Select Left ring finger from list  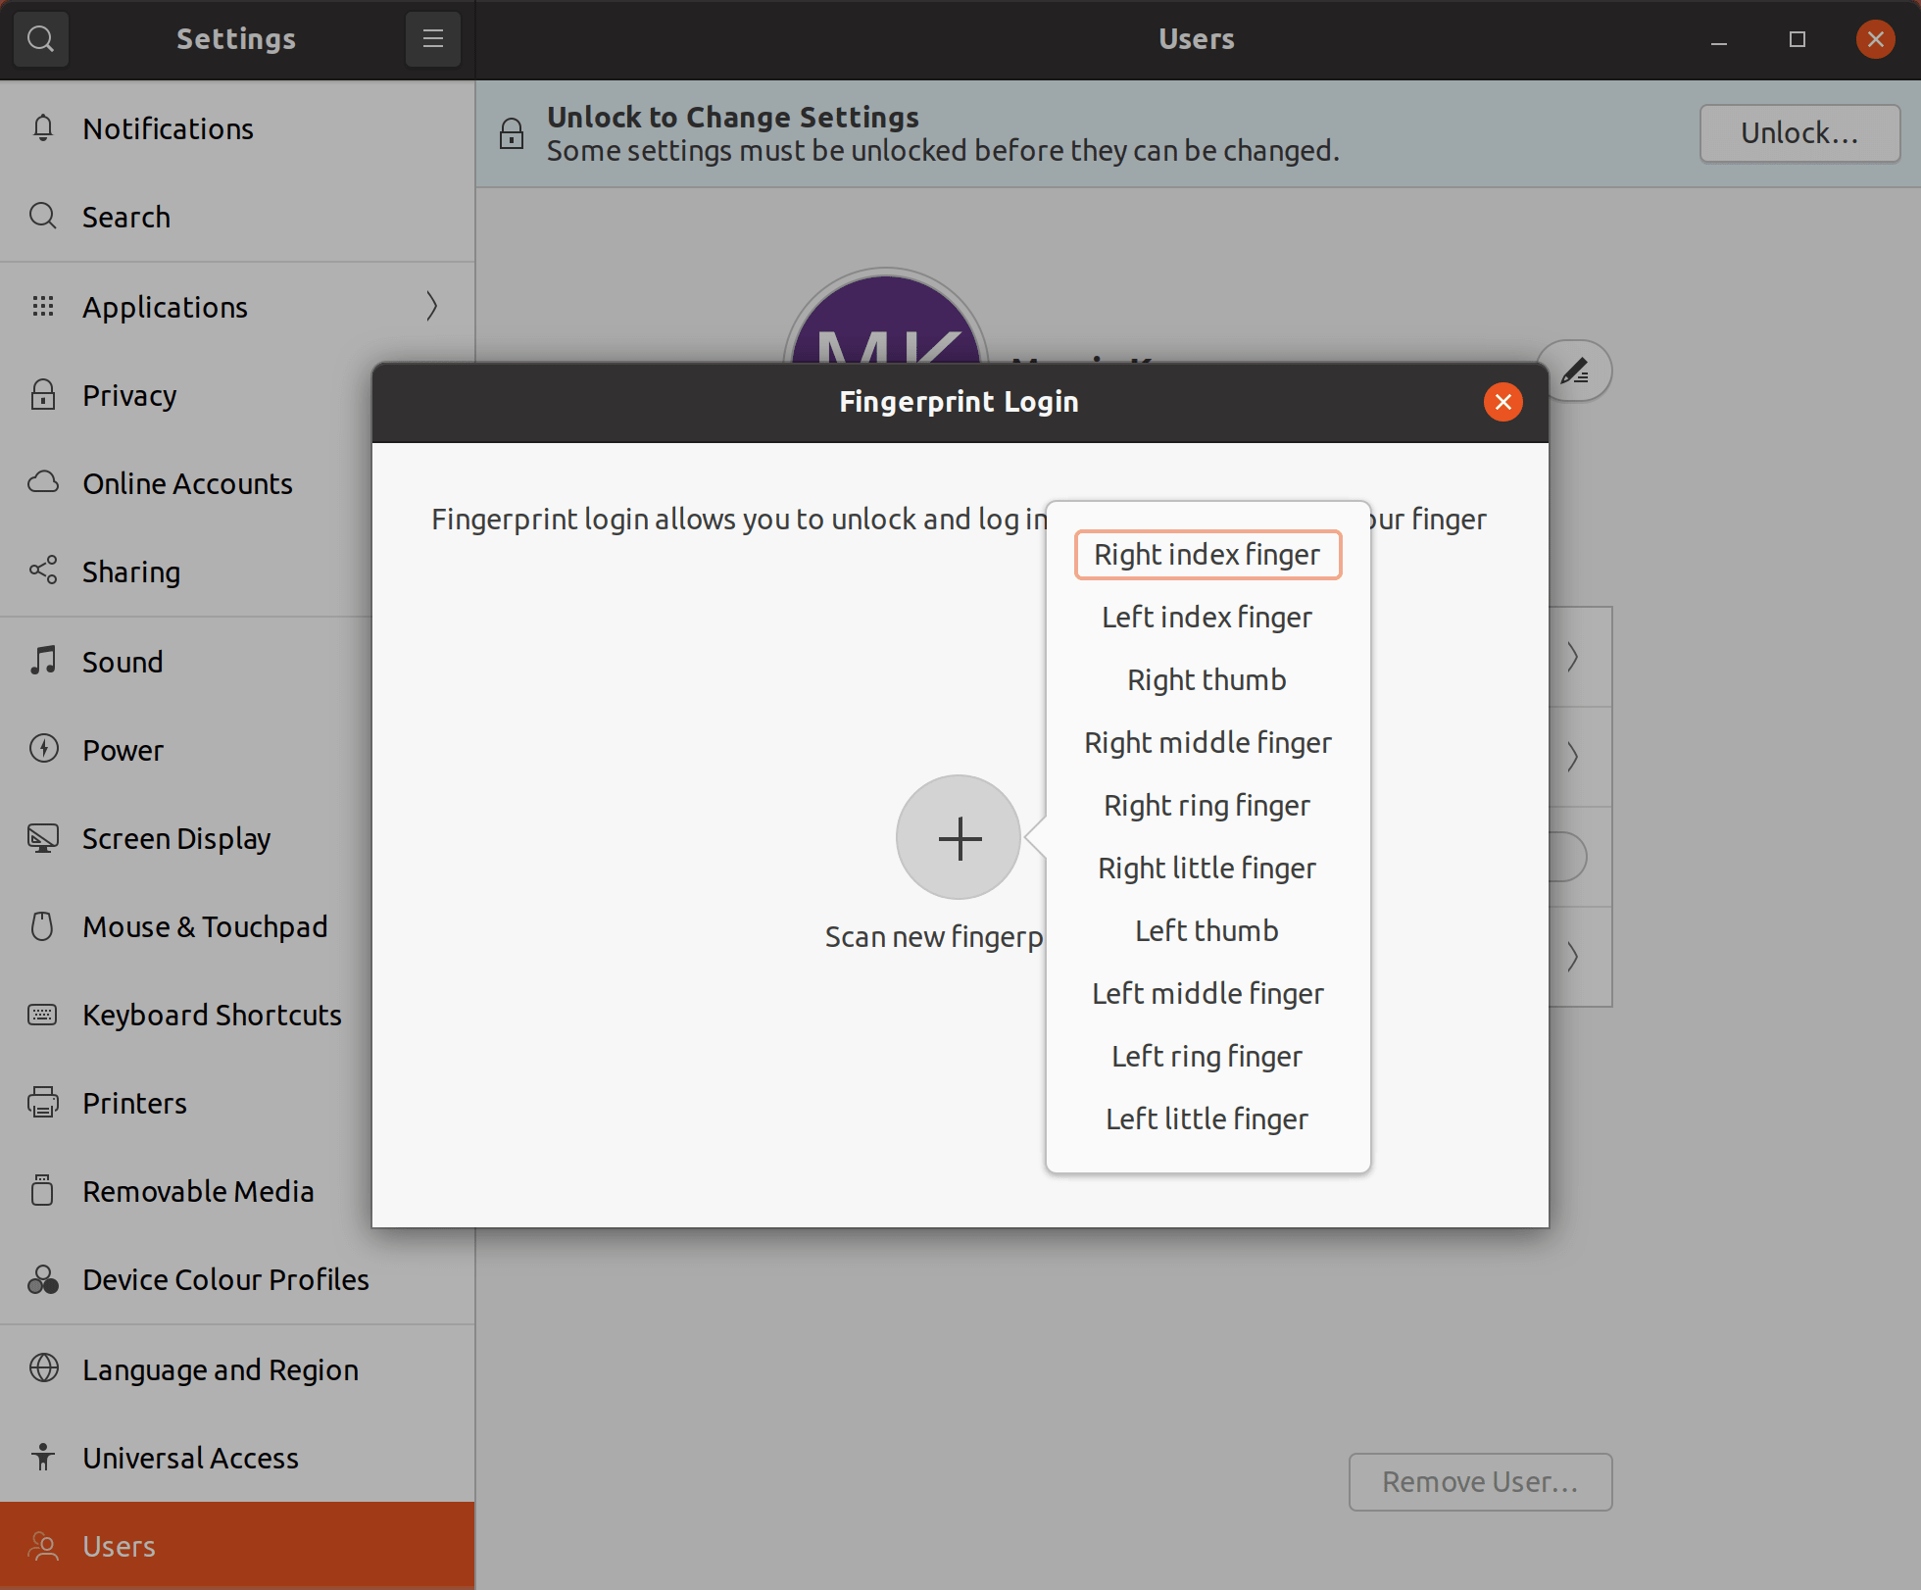(x=1207, y=1055)
